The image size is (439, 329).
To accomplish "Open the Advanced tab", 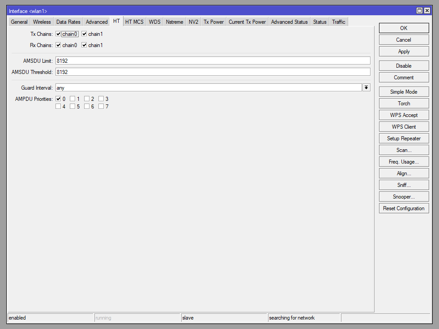I will tap(97, 22).
